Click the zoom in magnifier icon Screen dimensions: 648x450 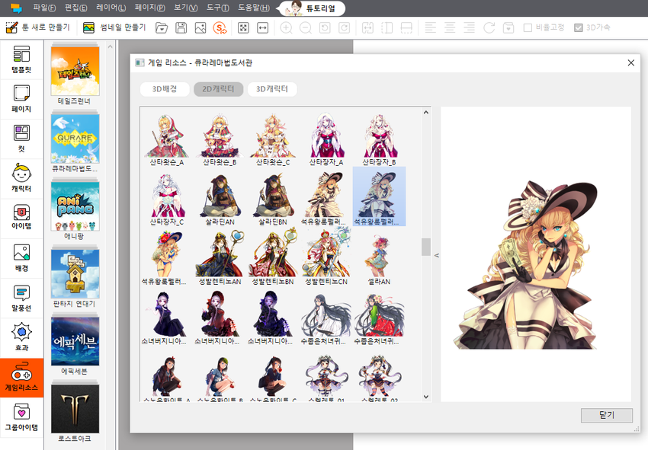point(286,27)
